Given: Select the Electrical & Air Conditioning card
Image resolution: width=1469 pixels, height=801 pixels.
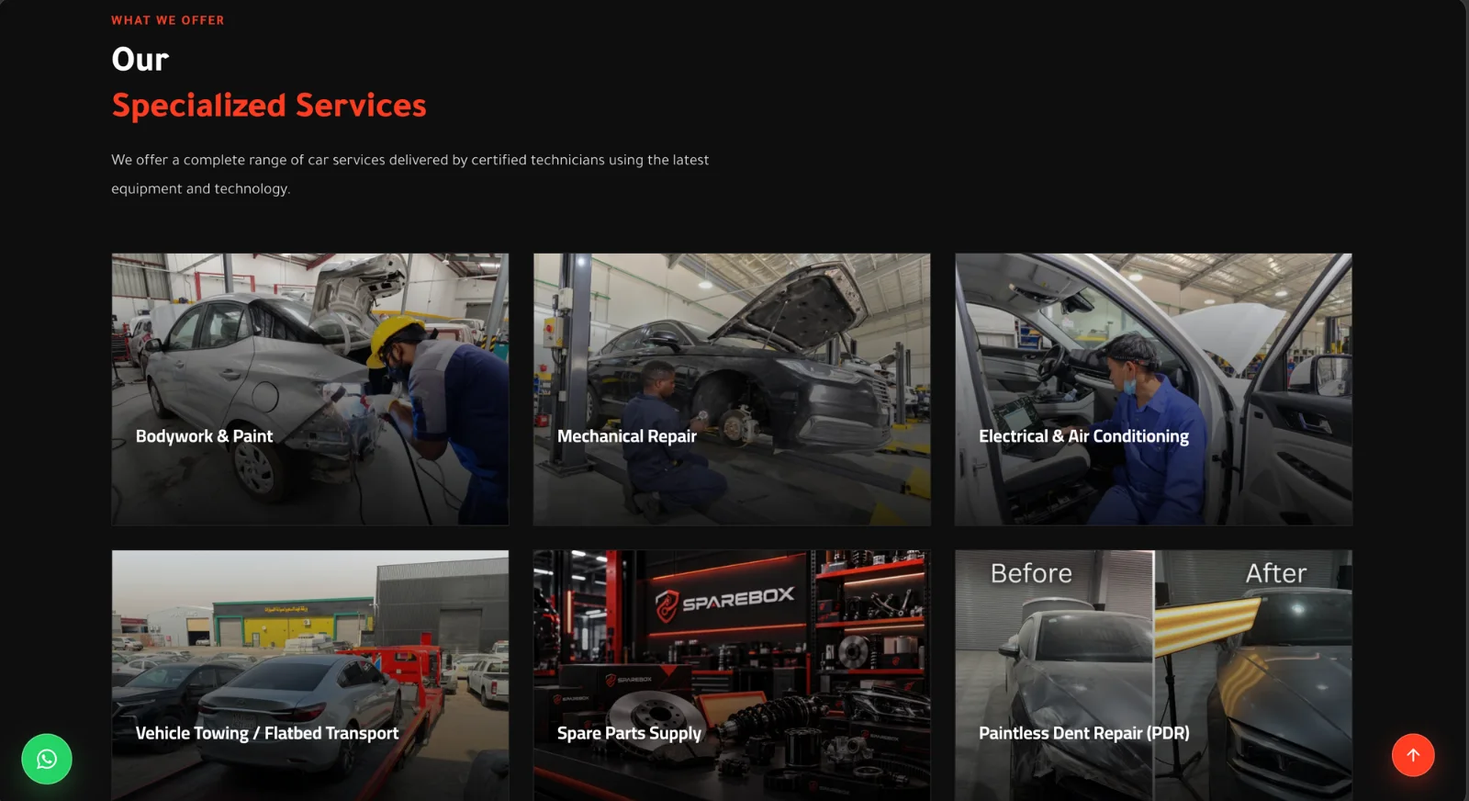Looking at the screenshot, I should tap(1153, 389).
